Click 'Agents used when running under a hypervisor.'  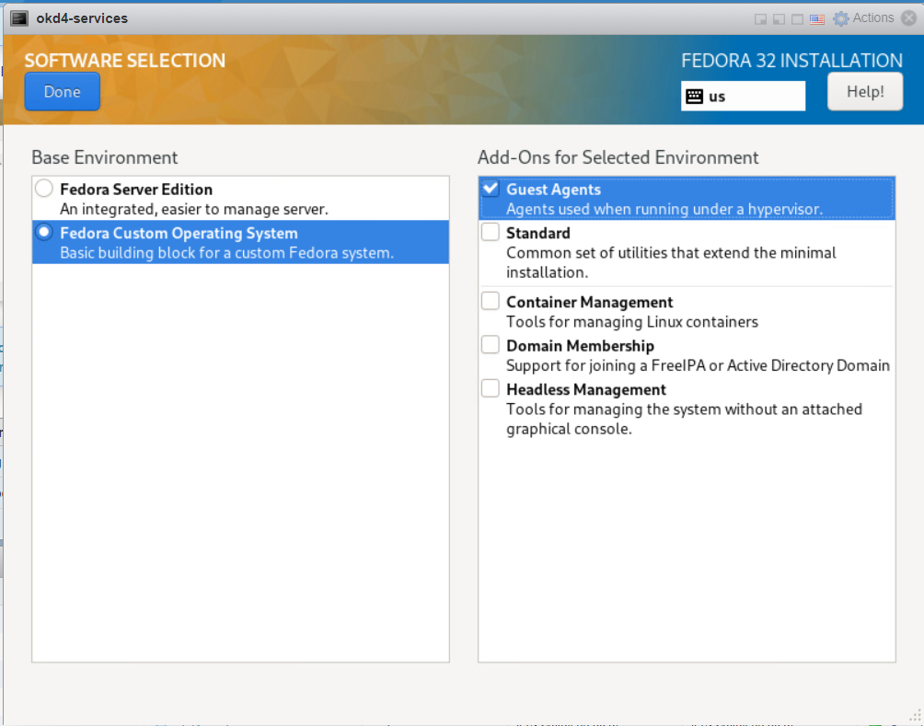click(664, 209)
